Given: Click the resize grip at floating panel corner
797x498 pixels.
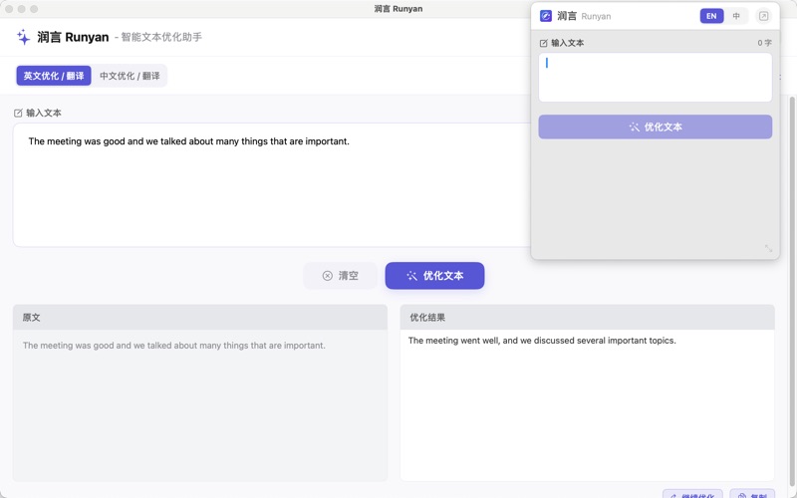Looking at the screenshot, I should pyautogui.click(x=768, y=248).
